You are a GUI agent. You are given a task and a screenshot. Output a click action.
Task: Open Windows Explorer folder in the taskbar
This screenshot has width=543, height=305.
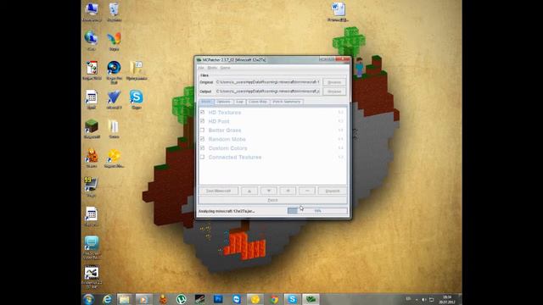pyautogui.click(x=125, y=299)
